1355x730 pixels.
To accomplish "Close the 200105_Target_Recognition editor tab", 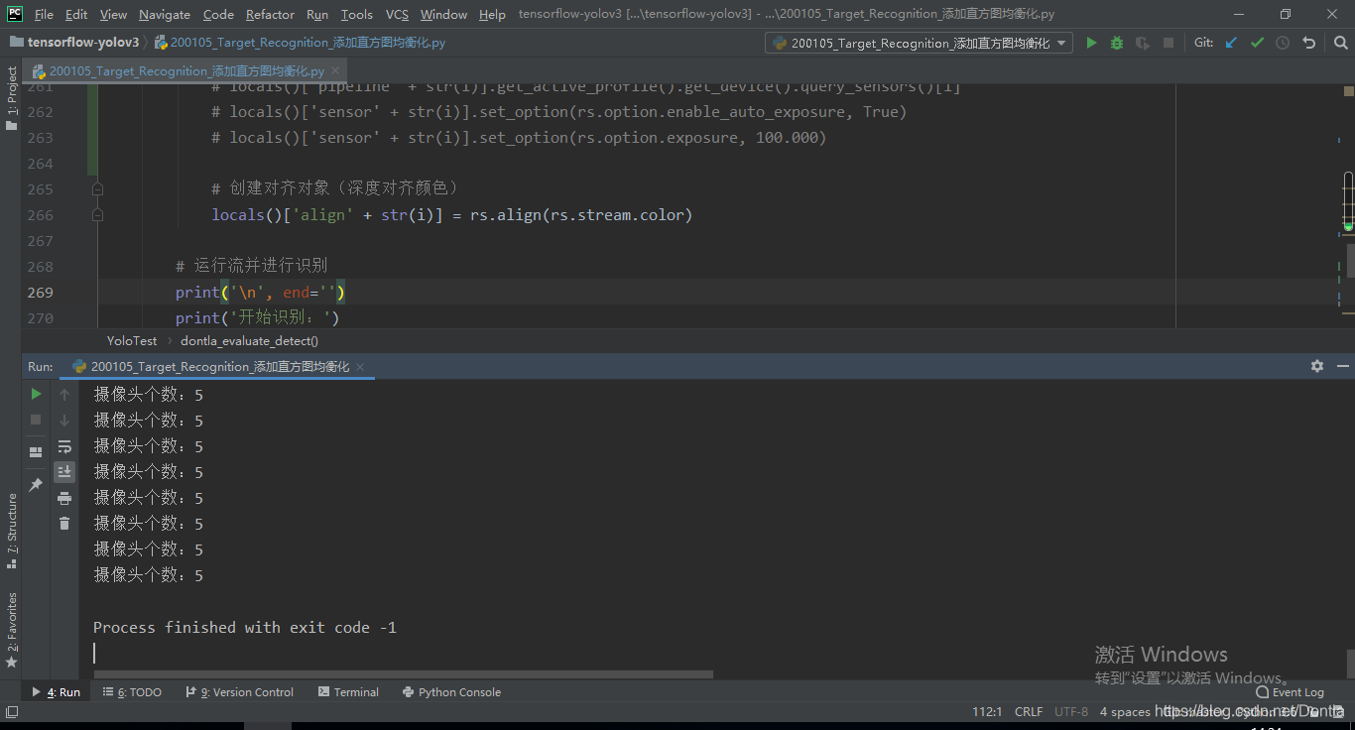I will coord(335,71).
